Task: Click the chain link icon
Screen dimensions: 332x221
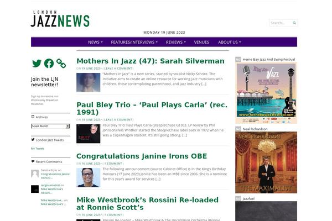Action: click(61, 63)
